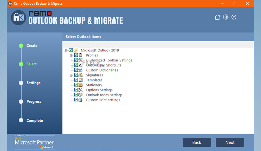Select the Templates label
Image resolution: width=261 pixels, height=151 pixels.
(94, 80)
